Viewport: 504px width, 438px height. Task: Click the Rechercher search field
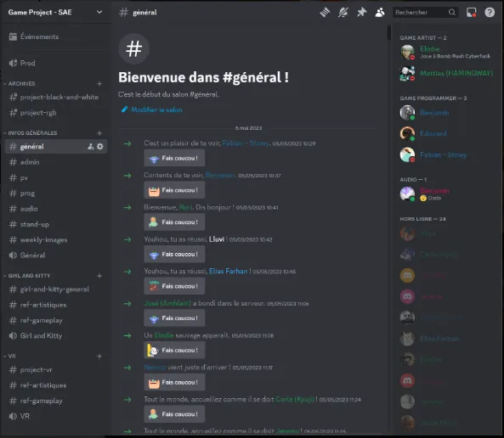(x=425, y=13)
